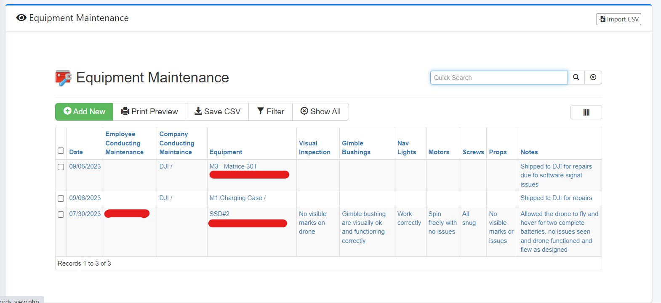Toggle the select-all checkbox in table header

click(x=61, y=151)
